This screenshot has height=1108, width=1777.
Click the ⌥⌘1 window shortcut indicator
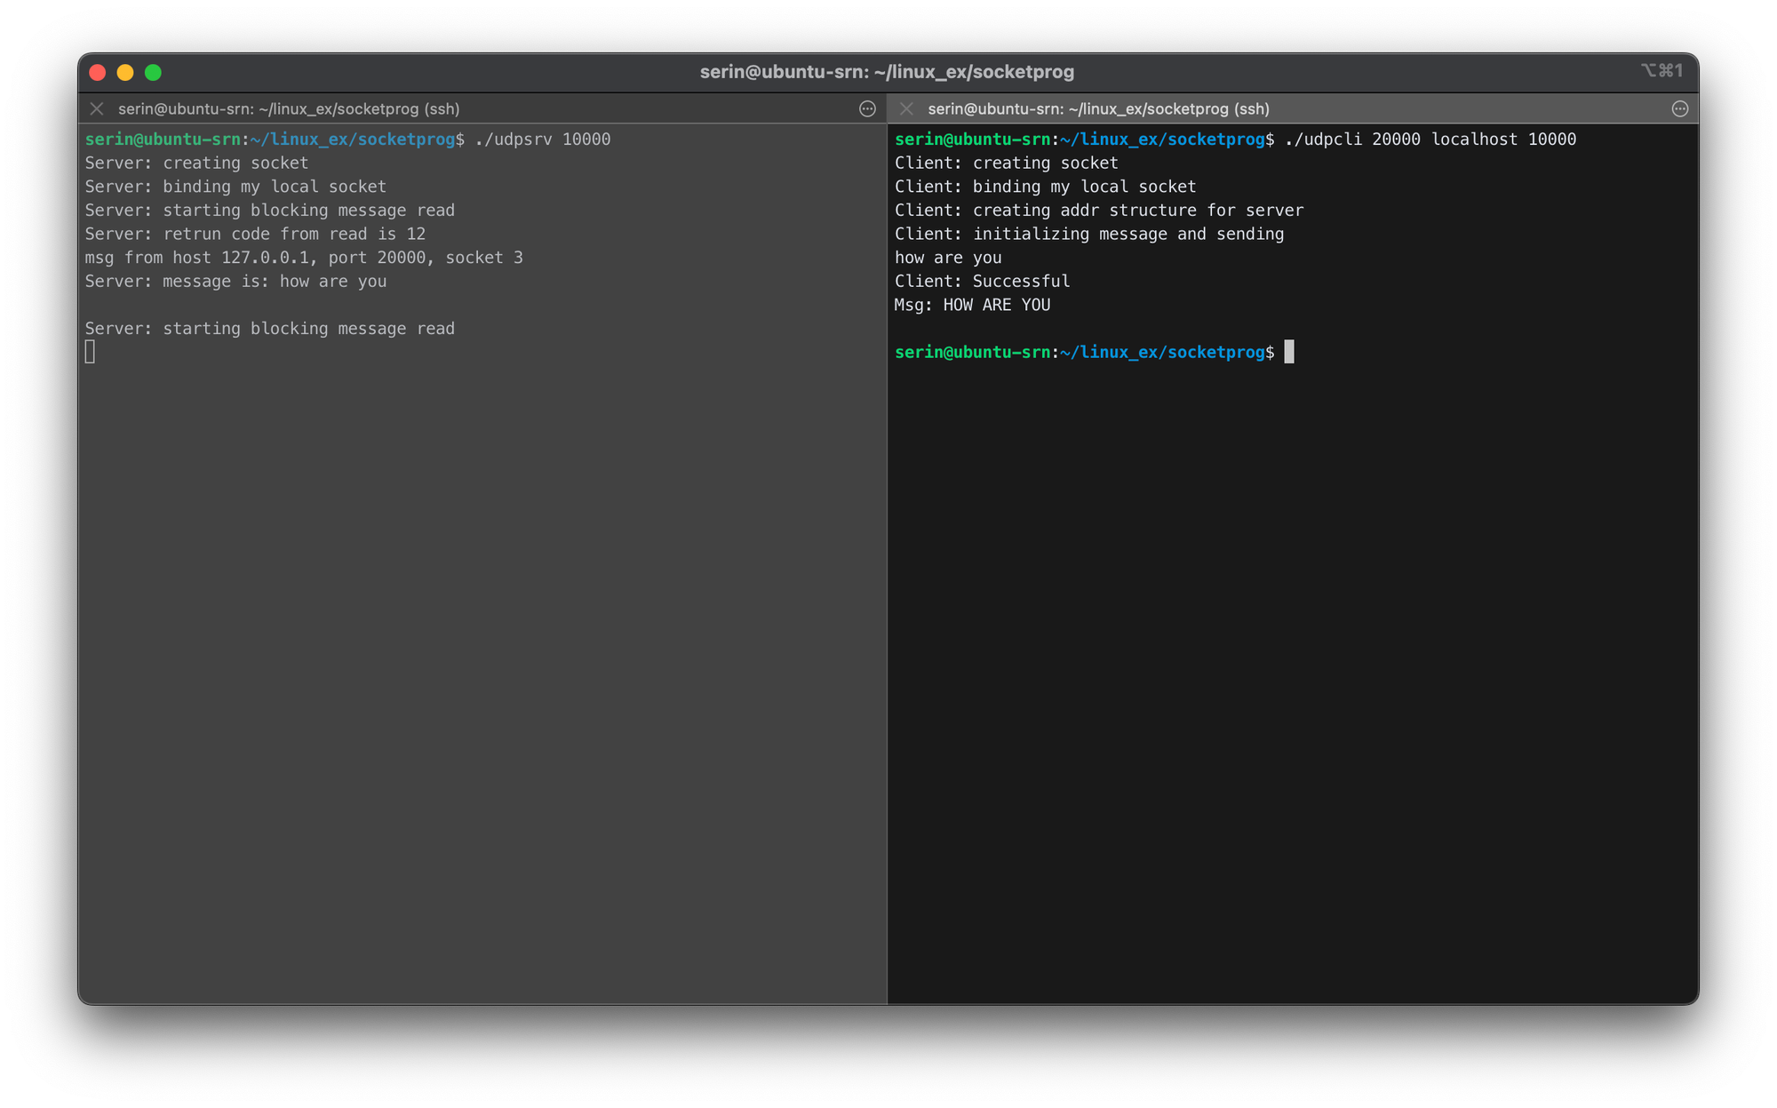tap(1661, 70)
